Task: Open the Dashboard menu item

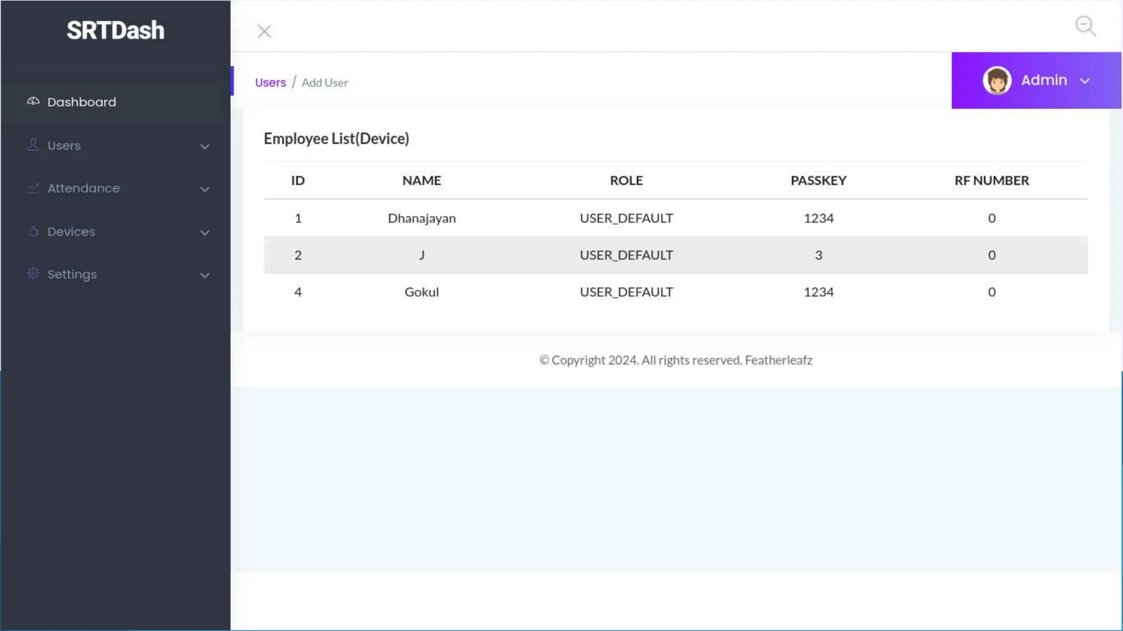Action: point(82,102)
